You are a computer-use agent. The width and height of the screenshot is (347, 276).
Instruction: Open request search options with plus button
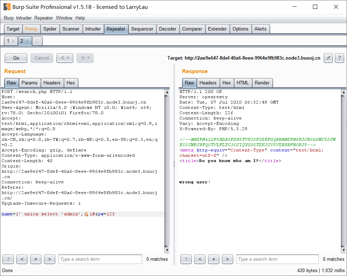point(36,259)
